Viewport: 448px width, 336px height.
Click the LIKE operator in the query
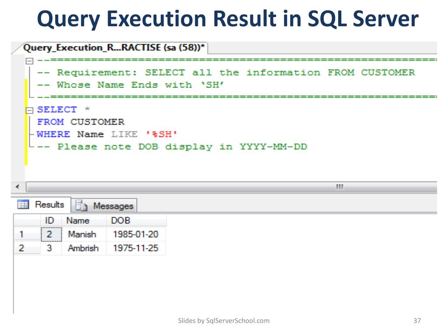click(x=124, y=134)
